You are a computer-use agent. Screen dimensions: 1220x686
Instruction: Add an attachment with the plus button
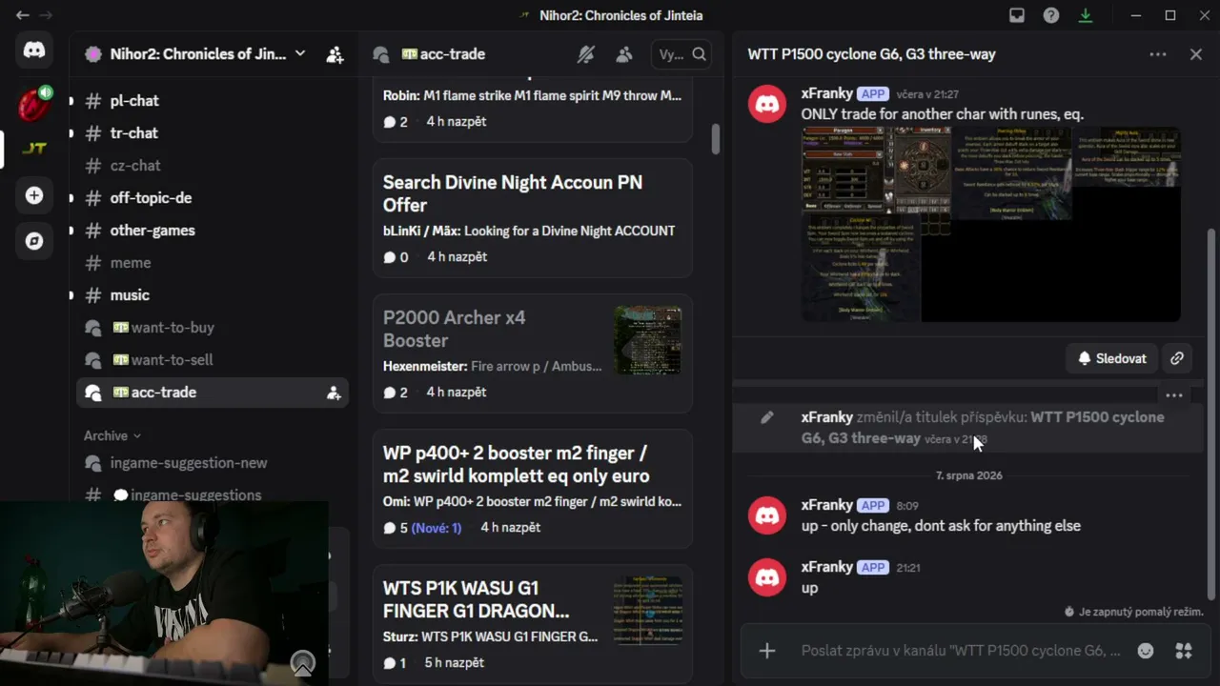tap(767, 651)
